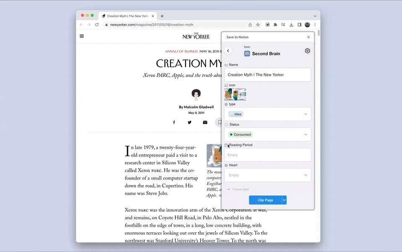
Task: Click the empty Reading Period field
Action: click(x=268, y=155)
